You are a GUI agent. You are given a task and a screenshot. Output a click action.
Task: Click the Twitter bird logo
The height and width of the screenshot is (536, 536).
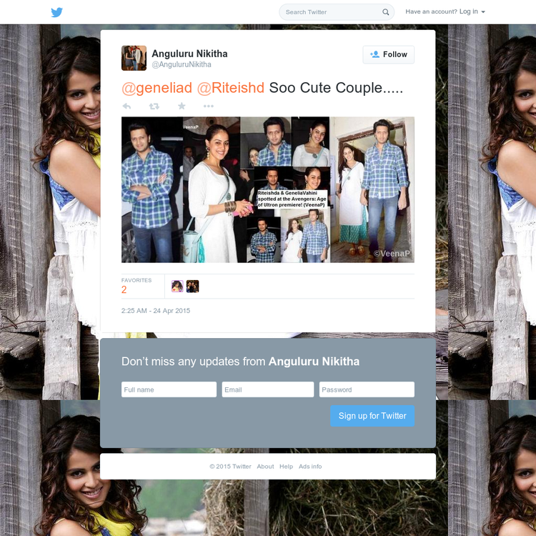click(x=56, y=12)
